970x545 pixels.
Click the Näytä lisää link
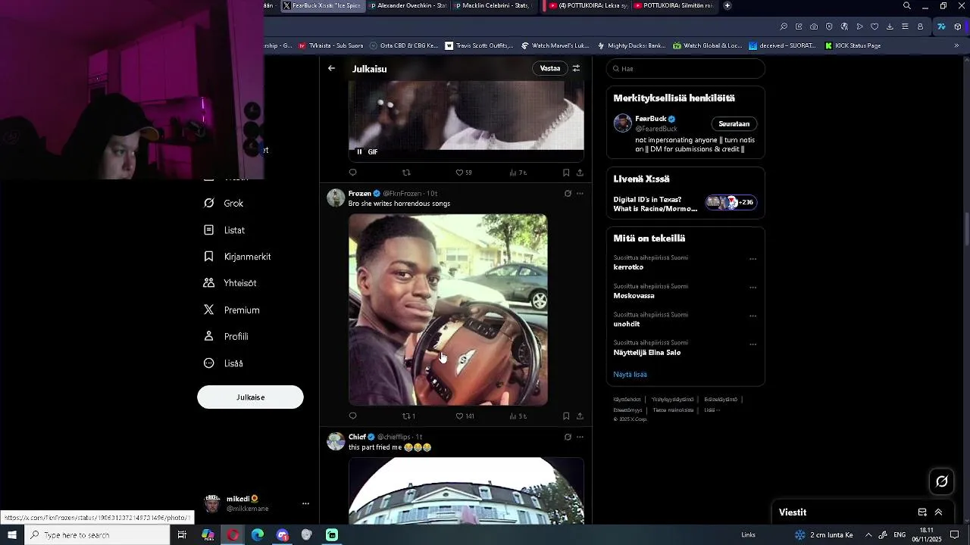tap(630, 375)
